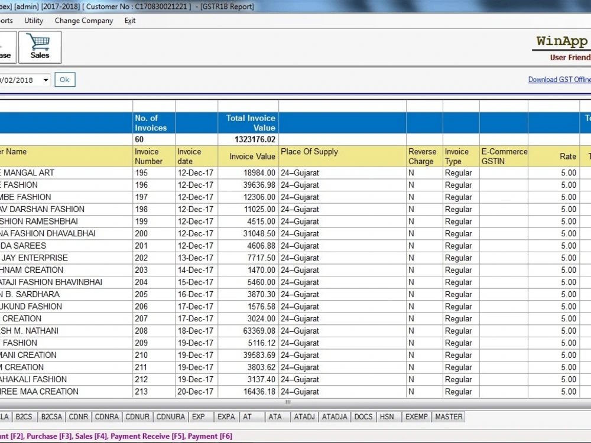The image size is (591, 443).
Task: Open the Download GST Offline link
Action: (559, 80)
